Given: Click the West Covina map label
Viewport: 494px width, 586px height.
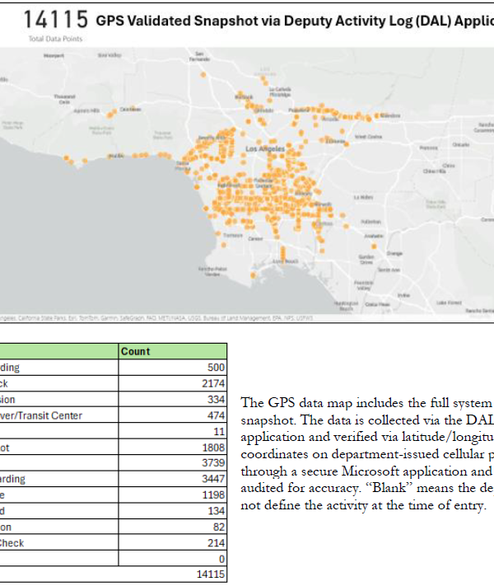Looking at the screenshot, I should 368,137.
